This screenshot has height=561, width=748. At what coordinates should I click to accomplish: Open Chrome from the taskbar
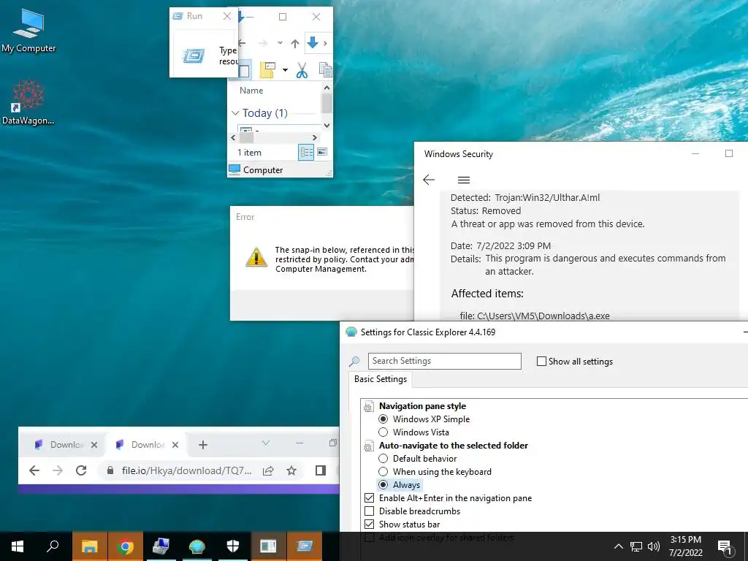tap(126, 546)
